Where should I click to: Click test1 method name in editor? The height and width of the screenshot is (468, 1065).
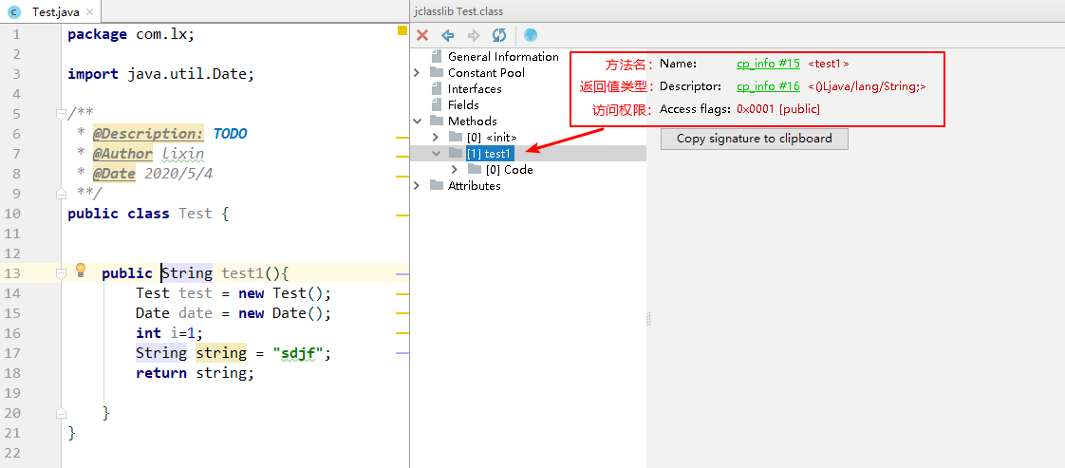242,273
